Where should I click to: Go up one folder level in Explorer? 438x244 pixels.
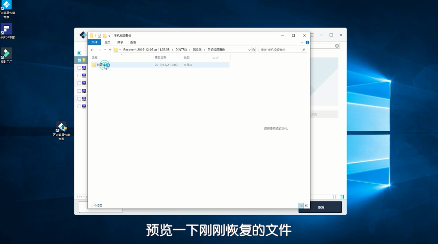pos(110,50)
